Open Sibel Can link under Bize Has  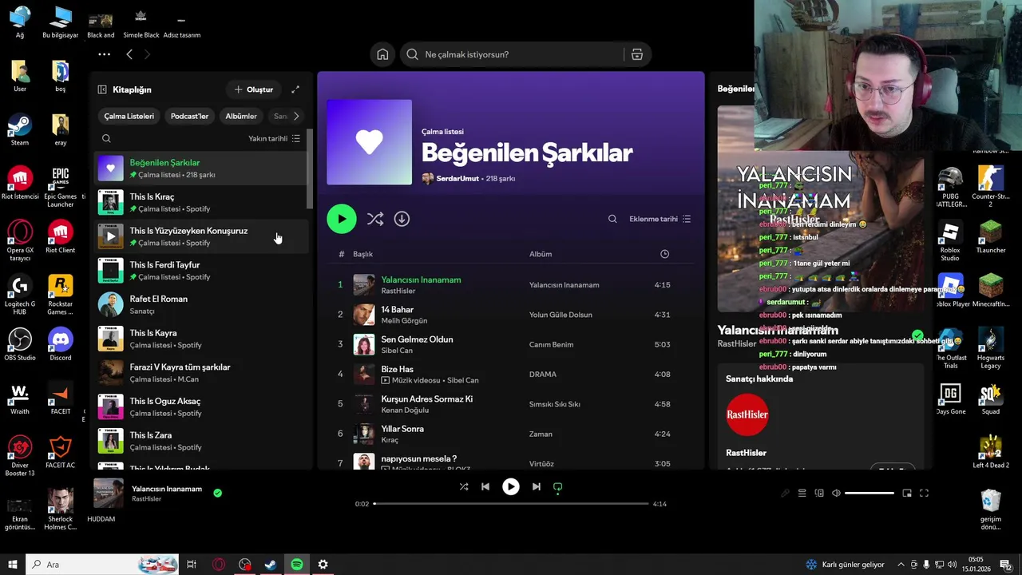coord(462,380)
